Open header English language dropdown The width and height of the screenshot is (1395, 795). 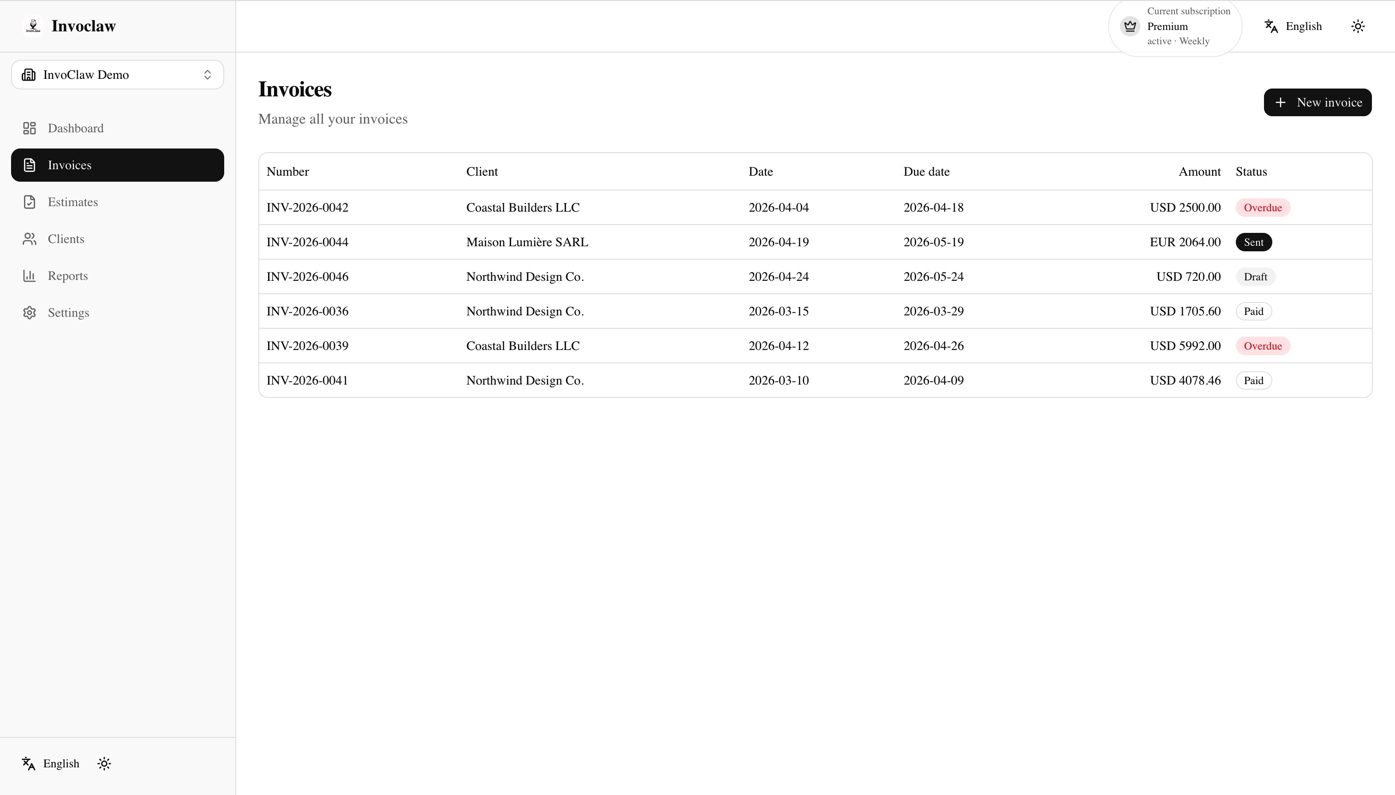[1294, 26]
